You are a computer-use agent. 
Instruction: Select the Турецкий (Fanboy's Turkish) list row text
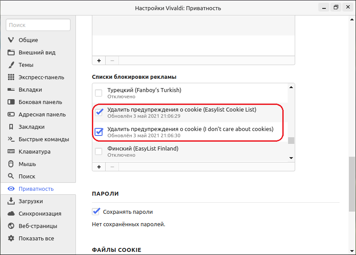pyautogui.click(x=144, y=90)
